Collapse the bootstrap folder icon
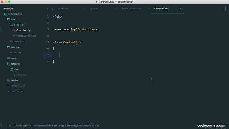Screen dimensions: 229x129 pos(9,47)
